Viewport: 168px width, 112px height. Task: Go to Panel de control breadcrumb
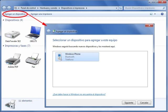(x=28, y=8)
